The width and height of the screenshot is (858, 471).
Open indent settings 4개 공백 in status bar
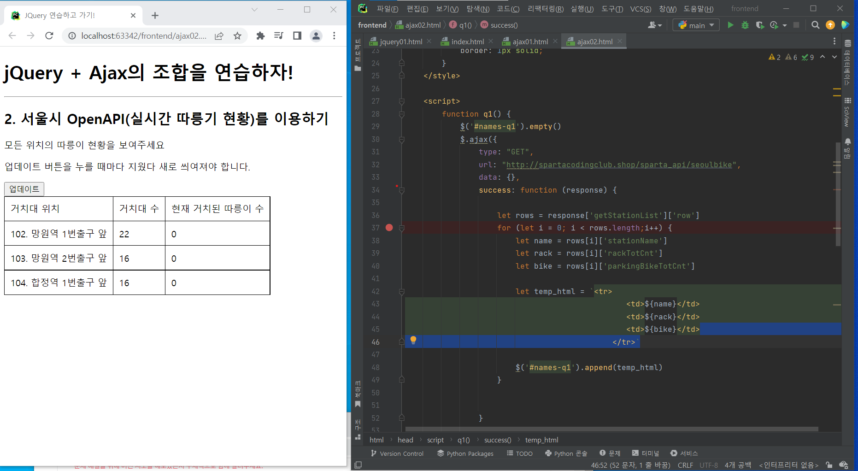(738, 465)
